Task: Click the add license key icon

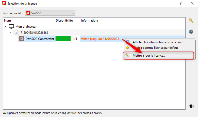Action: pos(191,21)
